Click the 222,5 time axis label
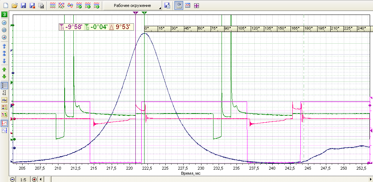This screenshot has height=182, width=373. tap(147, 168)
